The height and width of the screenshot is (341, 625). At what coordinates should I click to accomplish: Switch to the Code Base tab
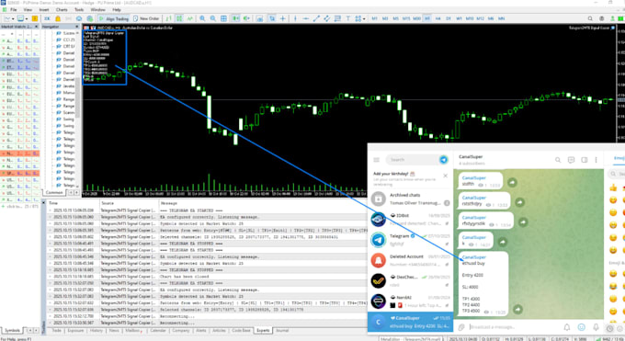click(241, 331)
